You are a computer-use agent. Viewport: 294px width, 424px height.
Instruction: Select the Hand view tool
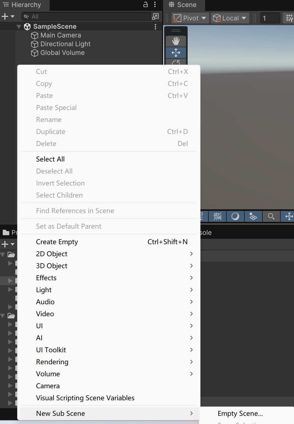point(176,41)
